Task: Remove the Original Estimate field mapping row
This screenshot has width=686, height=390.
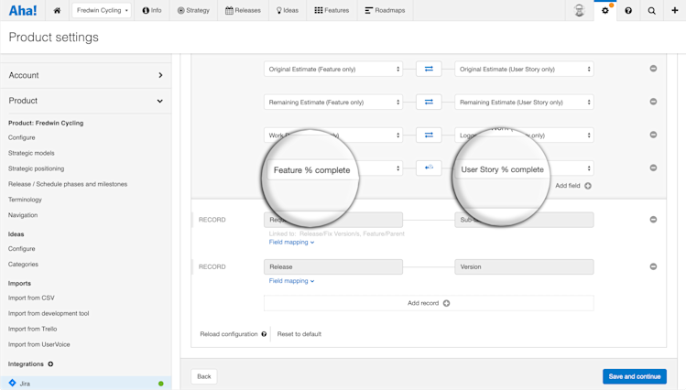Action: (653, 69)
